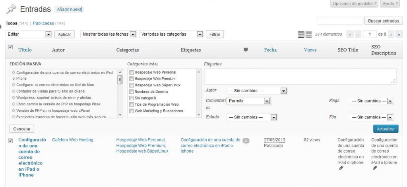Go to previous page arrow

(358, 34)
